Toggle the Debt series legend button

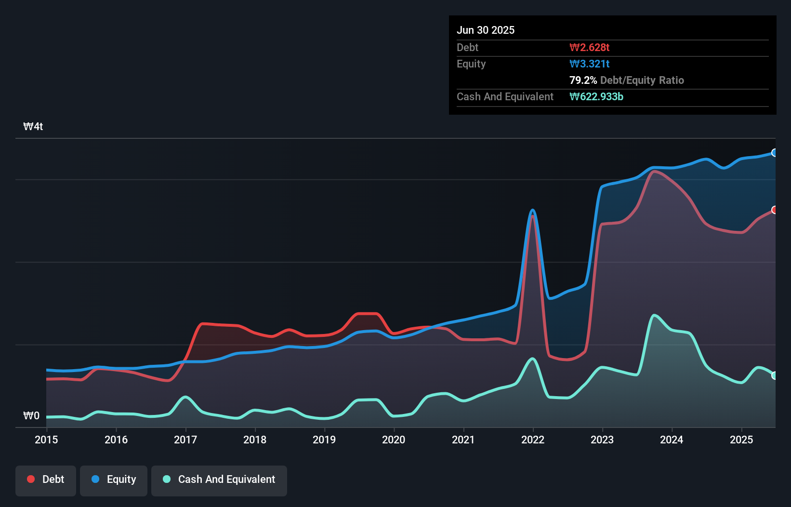pyautogui.click(x=46, y=480)
